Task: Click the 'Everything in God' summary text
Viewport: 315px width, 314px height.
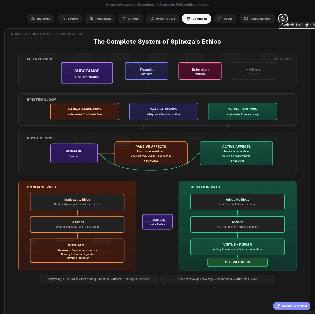Action: [99, 279]
